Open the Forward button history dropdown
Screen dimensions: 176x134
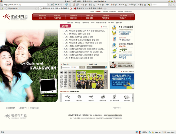64,4
